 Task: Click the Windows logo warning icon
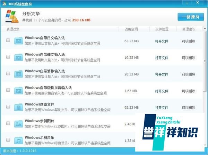coord(12,16)
